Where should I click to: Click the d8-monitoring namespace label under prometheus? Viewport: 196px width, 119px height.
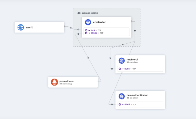pos(65,84)
